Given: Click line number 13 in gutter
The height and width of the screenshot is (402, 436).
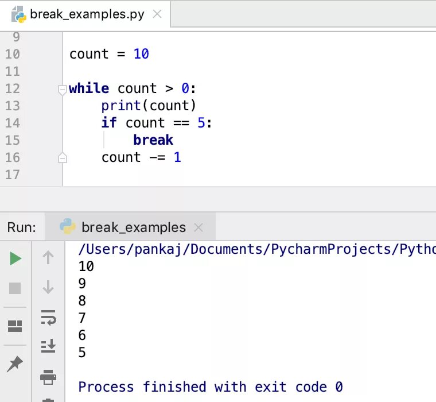Looking at the screenshot, I should tap(13, 106).
